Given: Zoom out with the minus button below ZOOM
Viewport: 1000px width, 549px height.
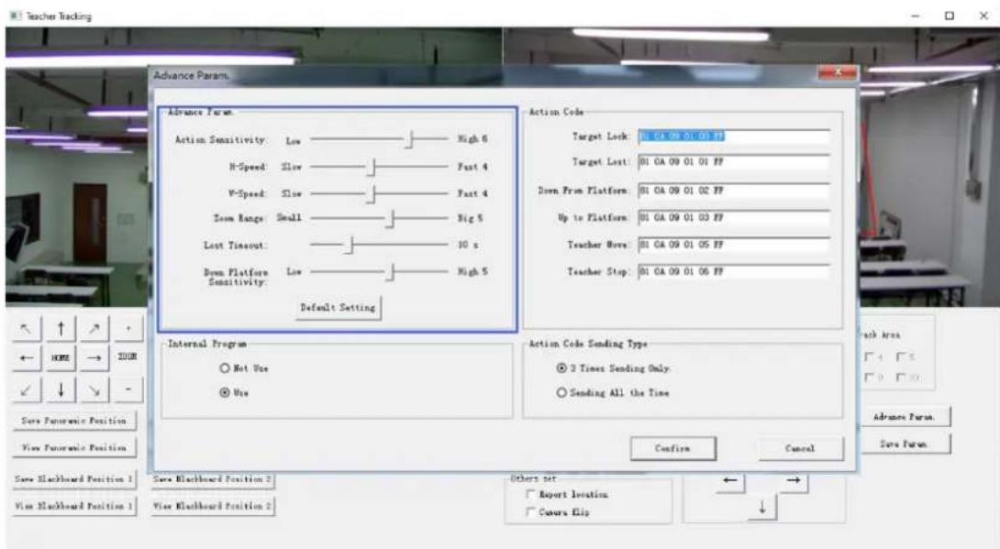Looking at the screenshot, I should pos(128,390).
